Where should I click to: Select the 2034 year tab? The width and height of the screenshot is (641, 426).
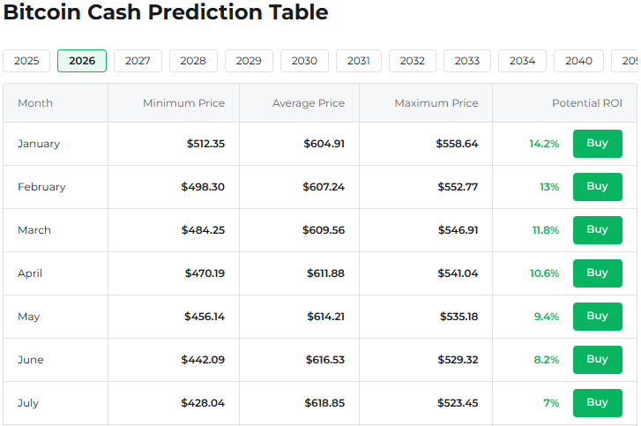pos(522,61)
